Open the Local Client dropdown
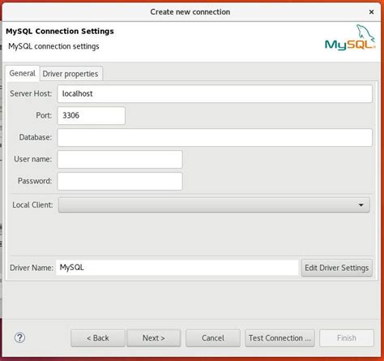 [x=214, y=205]
